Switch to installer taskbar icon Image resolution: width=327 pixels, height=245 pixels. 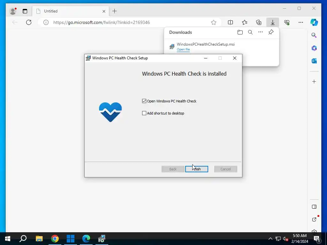pos(102,239)
